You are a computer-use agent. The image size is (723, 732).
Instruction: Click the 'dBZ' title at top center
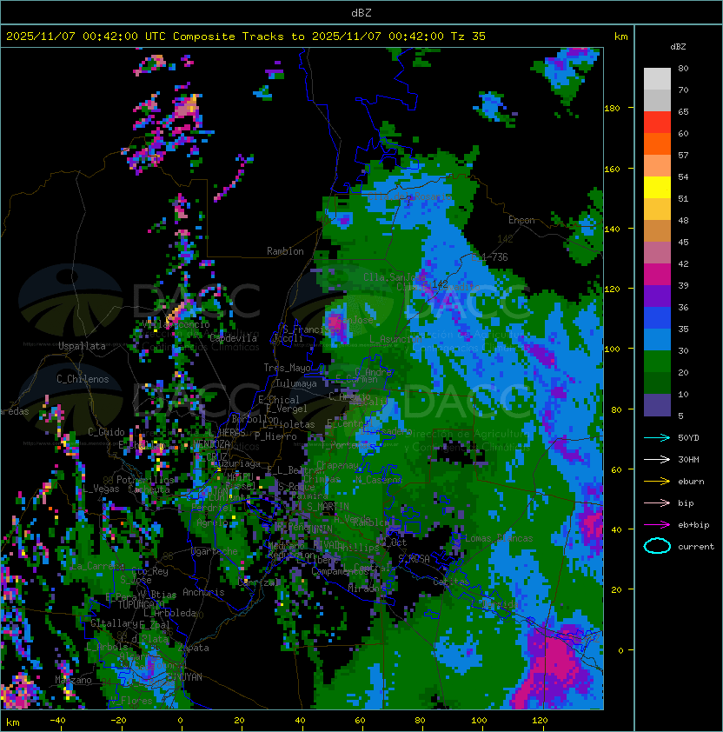point(361,12)
